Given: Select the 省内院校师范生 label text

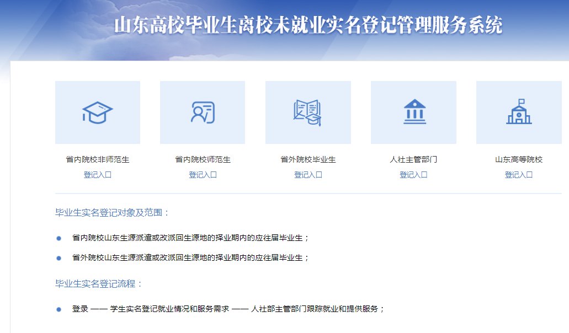Looking at the screenshot, I should 203,159.
